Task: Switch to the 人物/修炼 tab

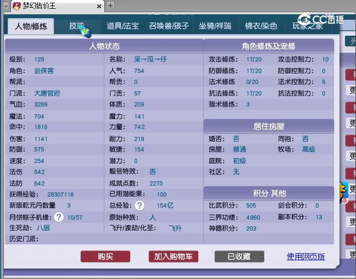Action: pos(31,26)
